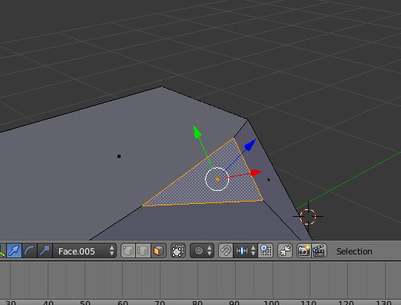Click the OpenGL render image camera
Image resolution: width=401 pixels, height=305 pixels.
tap(304, 251)
